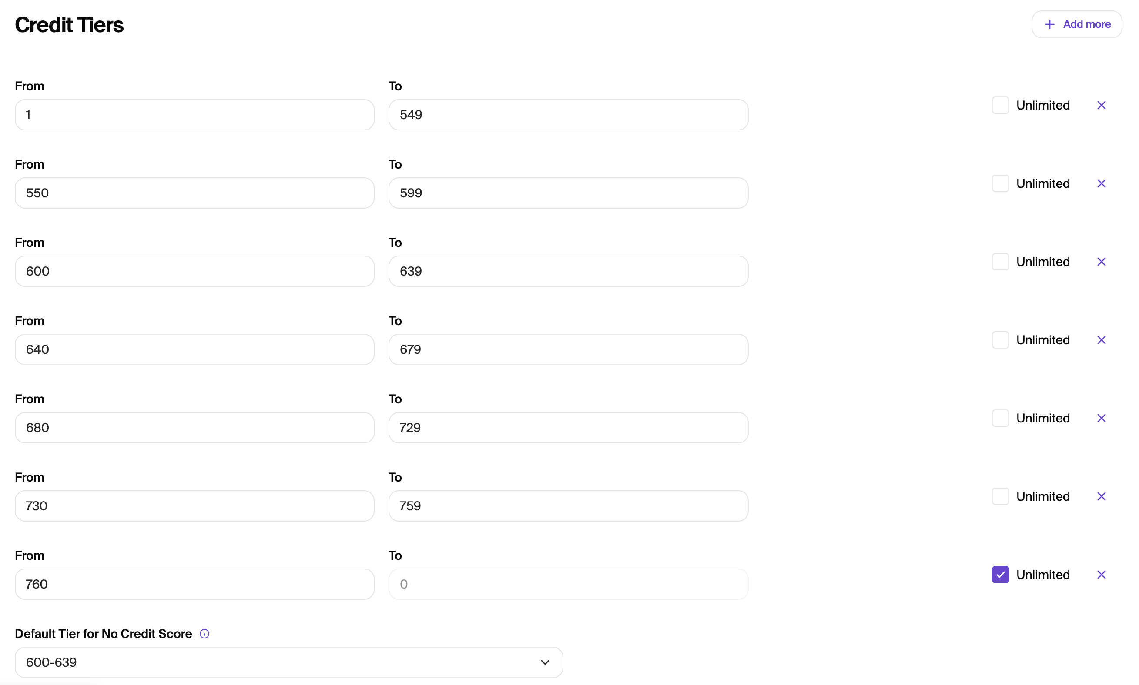1139x685 pixels.
Task: Disable Unlimited for the 760 tier
Action: point(1001,574)
